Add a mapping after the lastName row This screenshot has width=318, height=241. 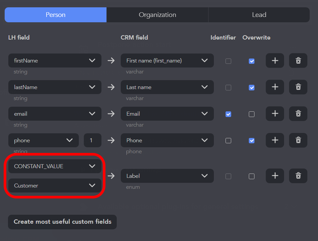tap(275, 87)
